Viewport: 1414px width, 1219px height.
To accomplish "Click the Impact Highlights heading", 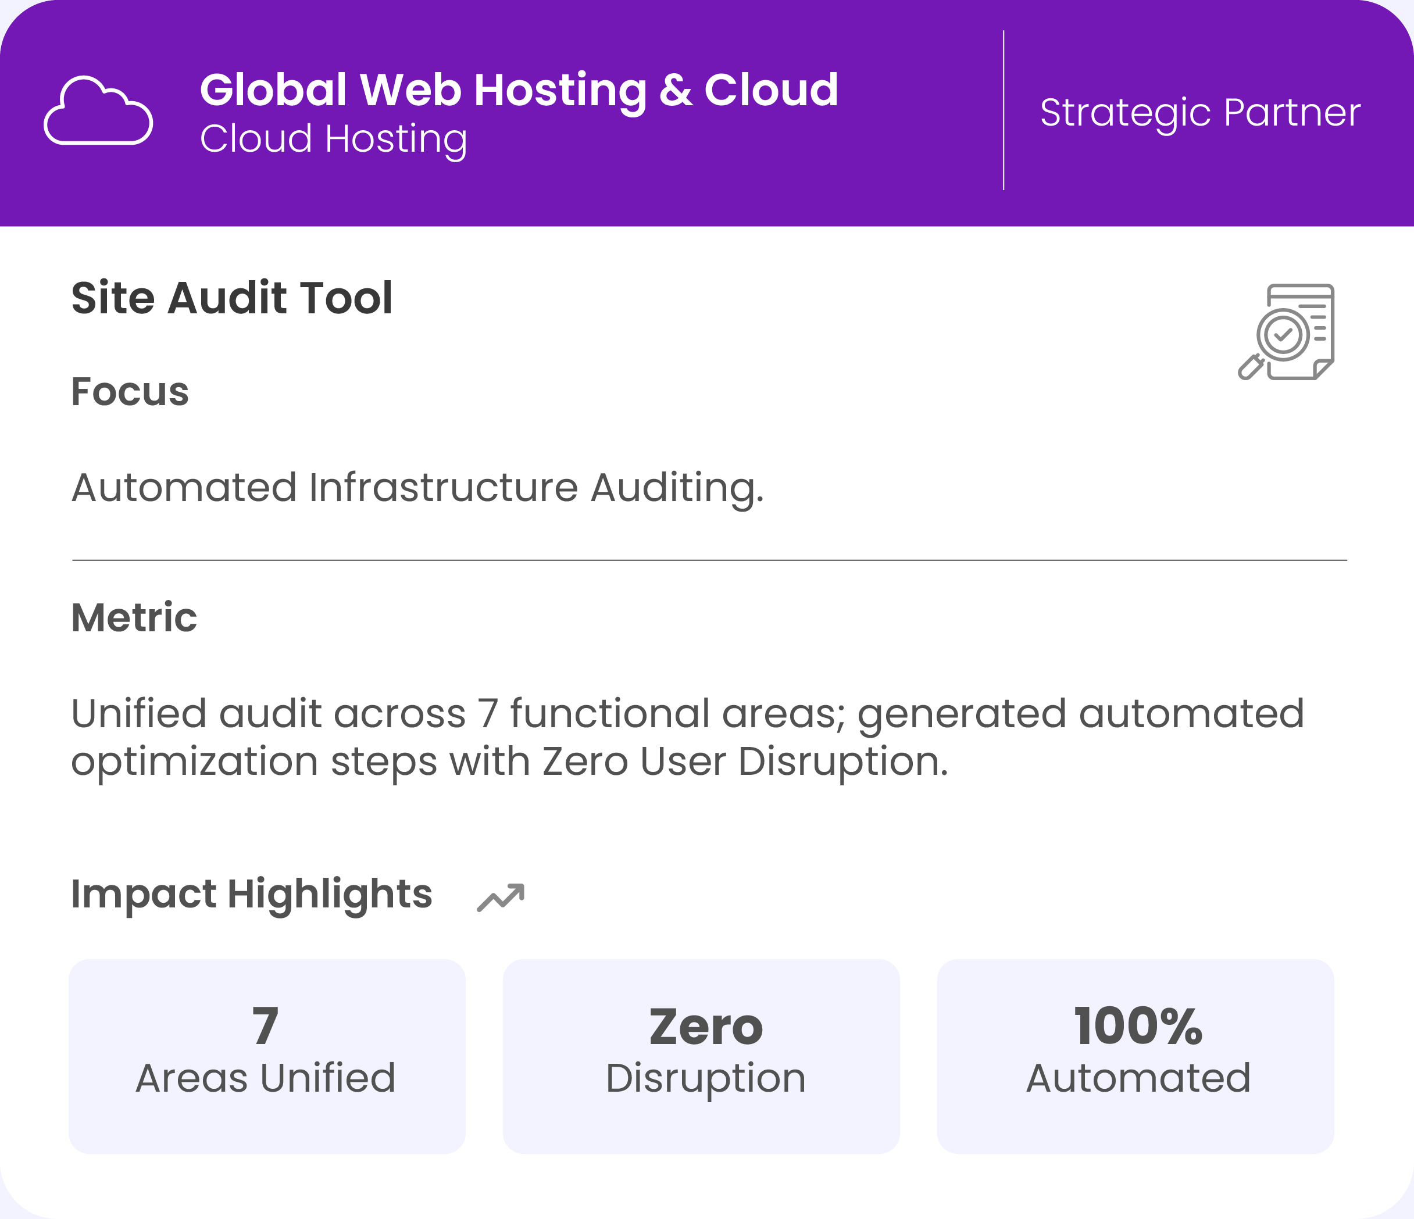I will click(x=251, y=893).
